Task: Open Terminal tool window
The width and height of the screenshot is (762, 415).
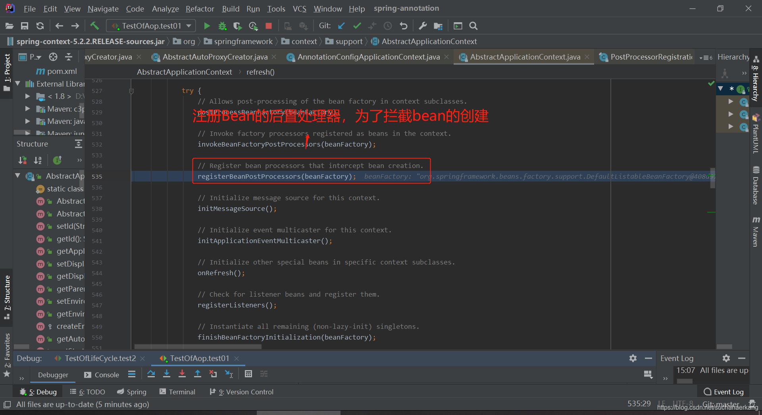Action: click(x=177, y=392)
